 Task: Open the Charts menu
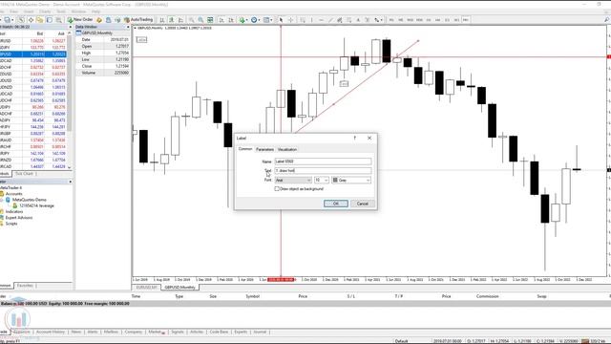[45, 11]
